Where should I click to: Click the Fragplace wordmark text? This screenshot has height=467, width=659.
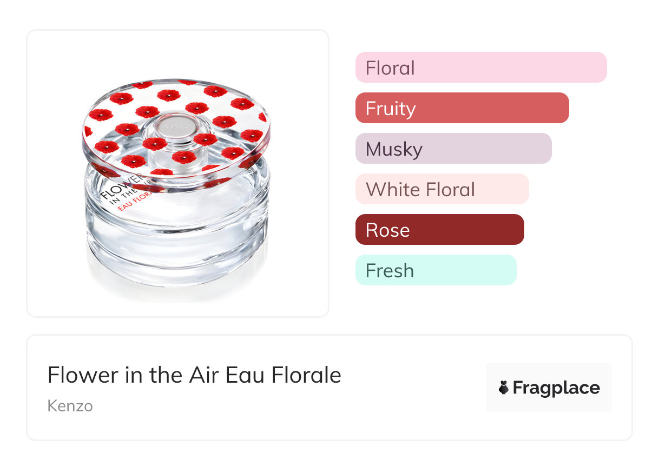point(556,388)
